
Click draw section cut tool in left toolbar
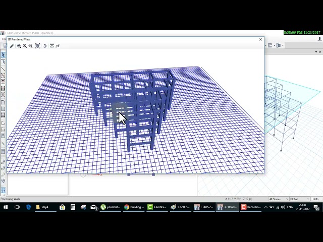point(3,143)
